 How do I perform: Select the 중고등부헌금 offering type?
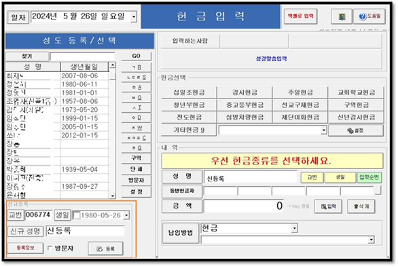click(245, 105)
